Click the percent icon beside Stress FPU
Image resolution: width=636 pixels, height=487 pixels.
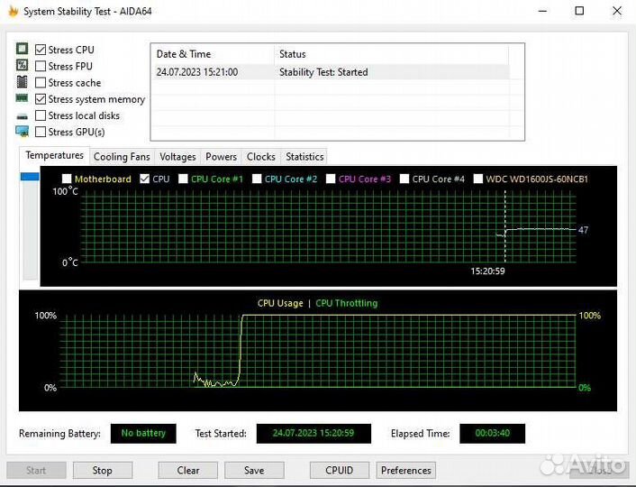coord(22,65)
